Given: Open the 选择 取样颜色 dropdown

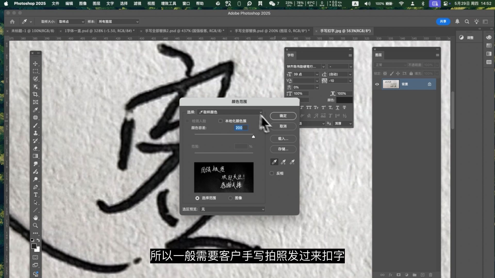Looking at the screenshot, I should pyautogui.click(x=230, y=112).
